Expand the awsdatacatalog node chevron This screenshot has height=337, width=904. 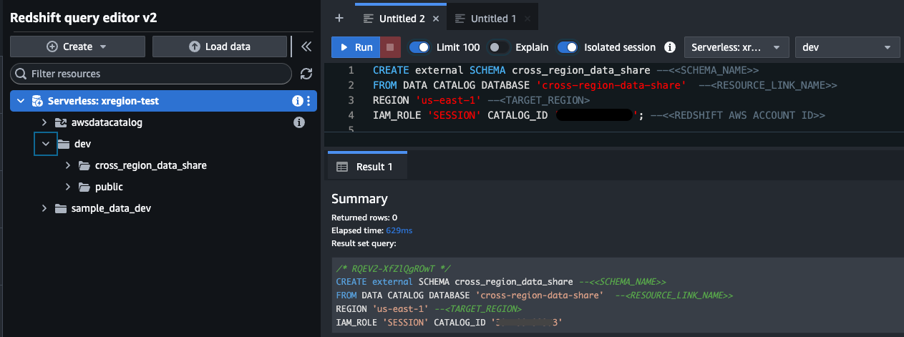44,122
